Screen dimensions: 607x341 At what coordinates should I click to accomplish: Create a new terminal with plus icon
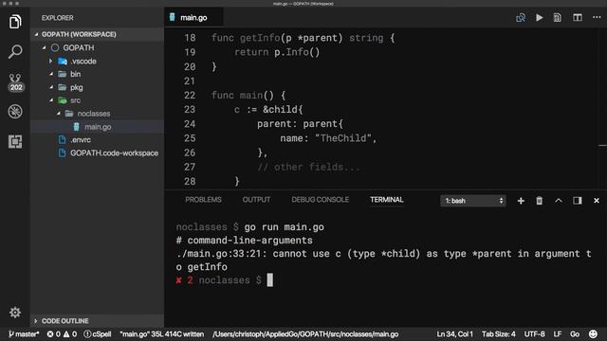click(521, 201)
